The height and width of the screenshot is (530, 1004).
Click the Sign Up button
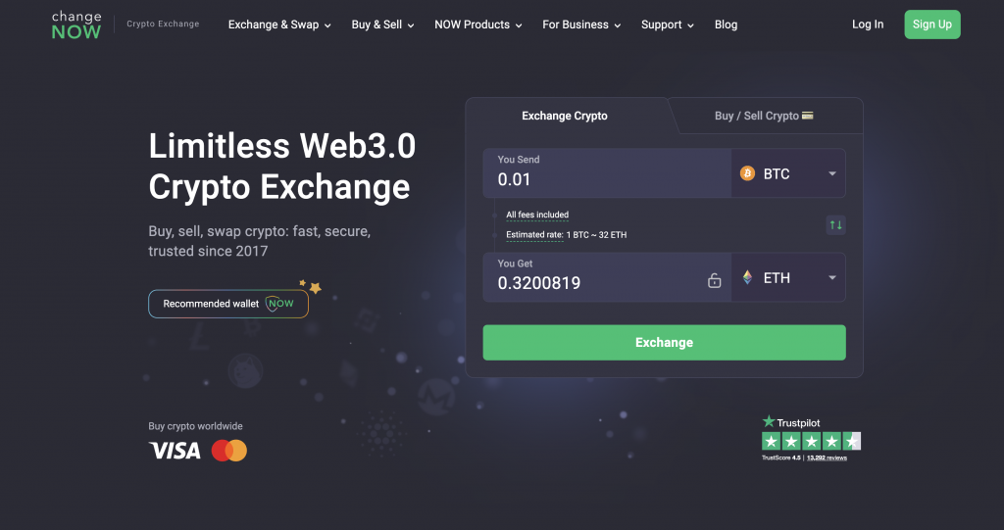click(932, 24)
